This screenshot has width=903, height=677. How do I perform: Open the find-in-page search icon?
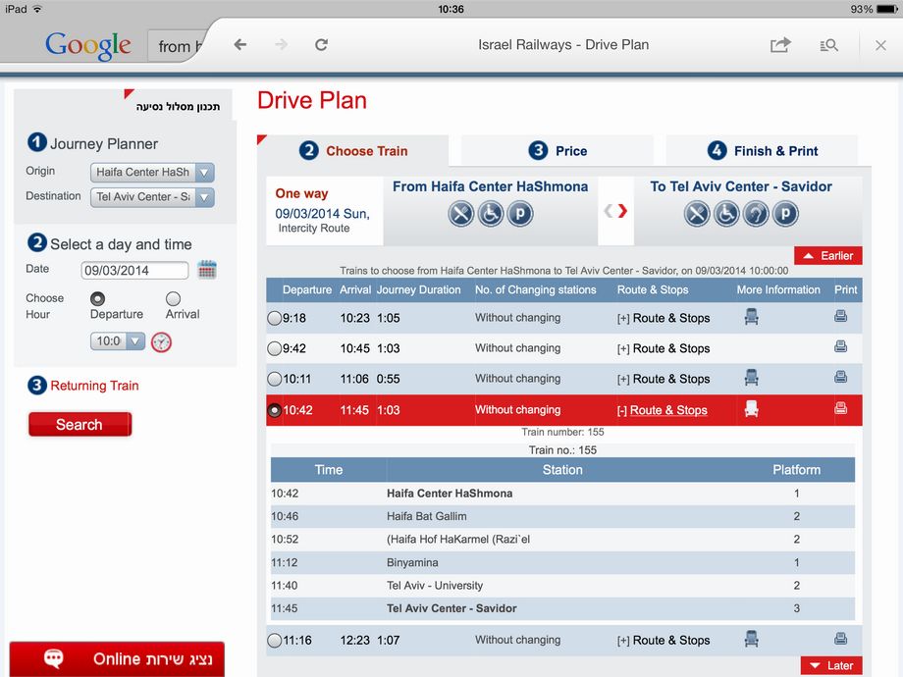coord(828,45)
